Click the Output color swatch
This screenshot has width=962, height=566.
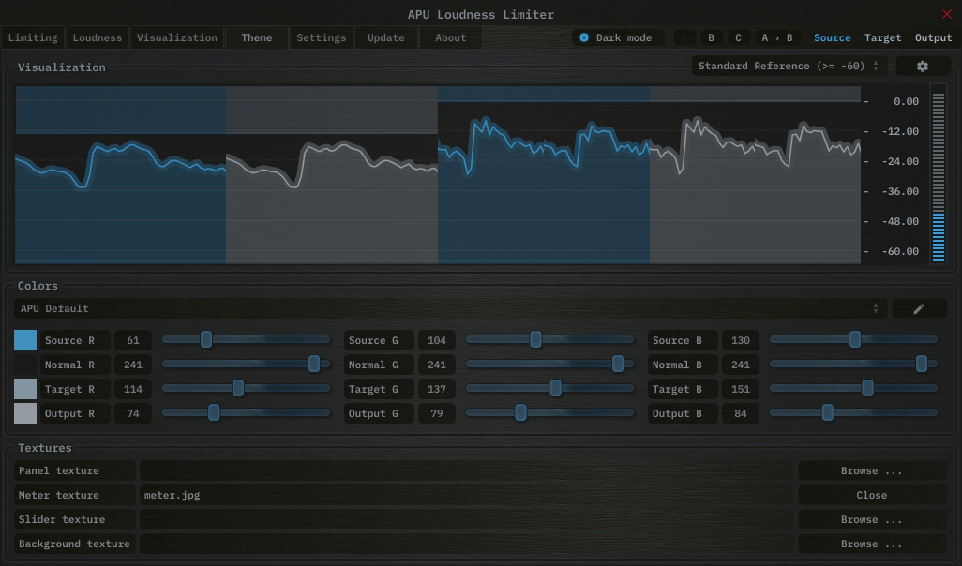pos(25,413)
